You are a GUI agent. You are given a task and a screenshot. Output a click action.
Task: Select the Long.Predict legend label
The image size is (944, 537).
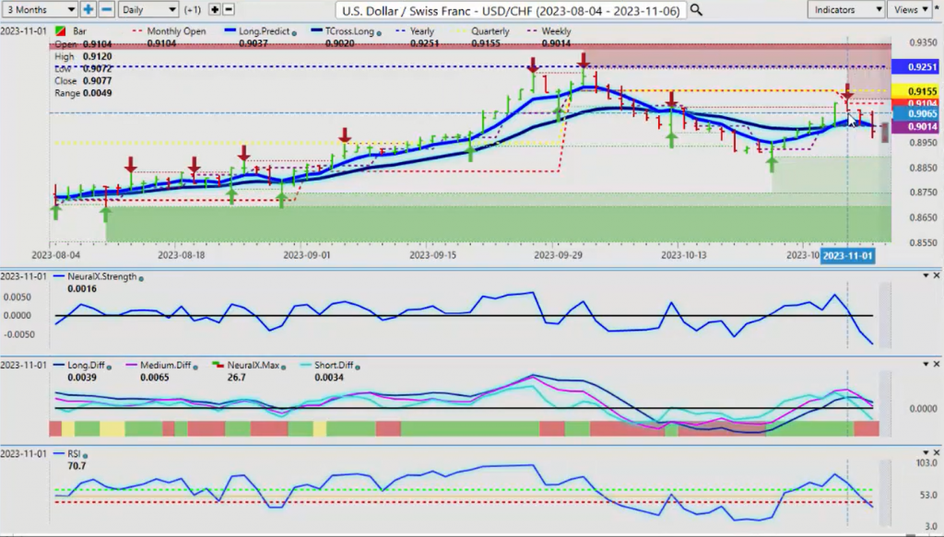[x=265, y=31]
